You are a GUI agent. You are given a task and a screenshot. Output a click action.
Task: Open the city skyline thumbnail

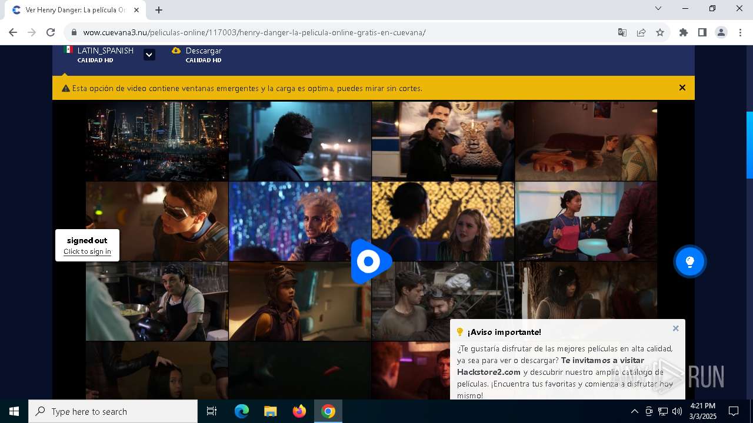pos(157,141)
